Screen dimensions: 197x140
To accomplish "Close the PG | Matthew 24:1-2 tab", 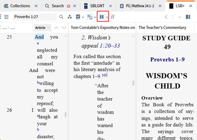I will [160, 6].
